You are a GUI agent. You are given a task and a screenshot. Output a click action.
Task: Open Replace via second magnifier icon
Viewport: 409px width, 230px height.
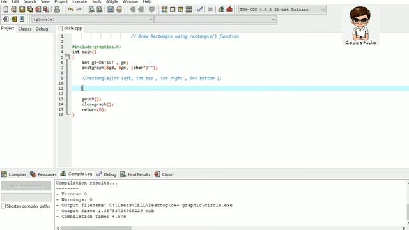coord(100,10)
